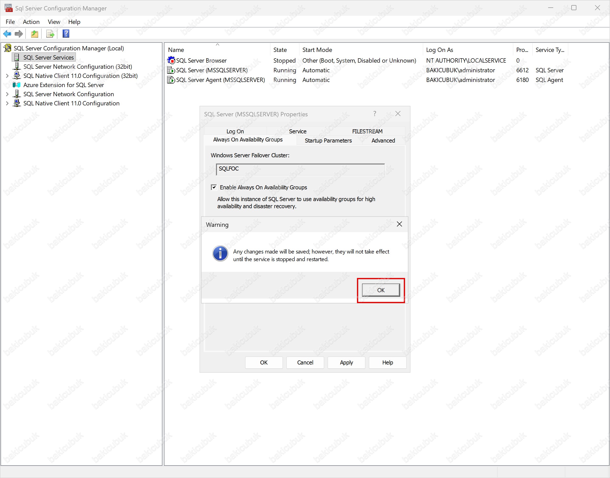Open the Action menu

pos(31,22)
